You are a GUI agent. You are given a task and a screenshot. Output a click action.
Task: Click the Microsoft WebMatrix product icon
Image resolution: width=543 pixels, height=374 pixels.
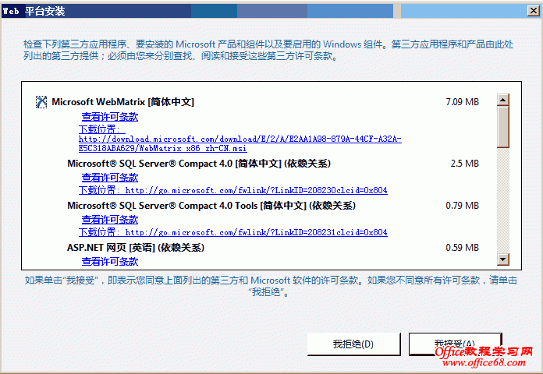pos(41,102)
